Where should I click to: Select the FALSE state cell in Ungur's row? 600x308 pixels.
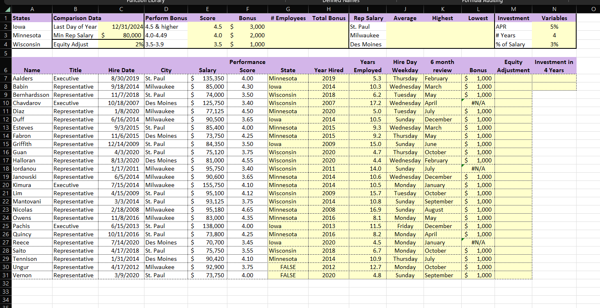288,267
